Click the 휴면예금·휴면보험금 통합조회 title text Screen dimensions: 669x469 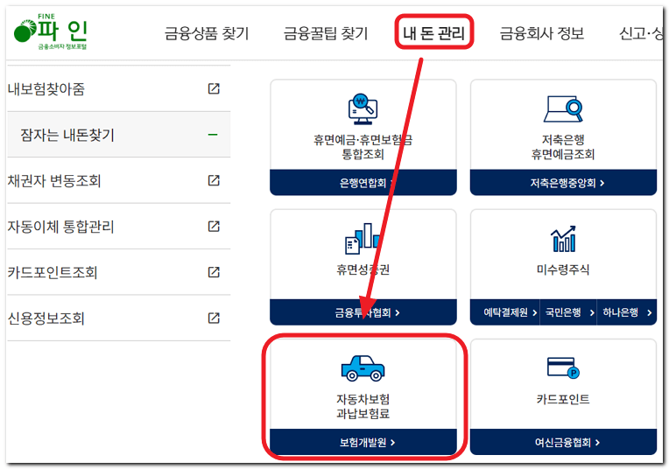tap(363, 147)
